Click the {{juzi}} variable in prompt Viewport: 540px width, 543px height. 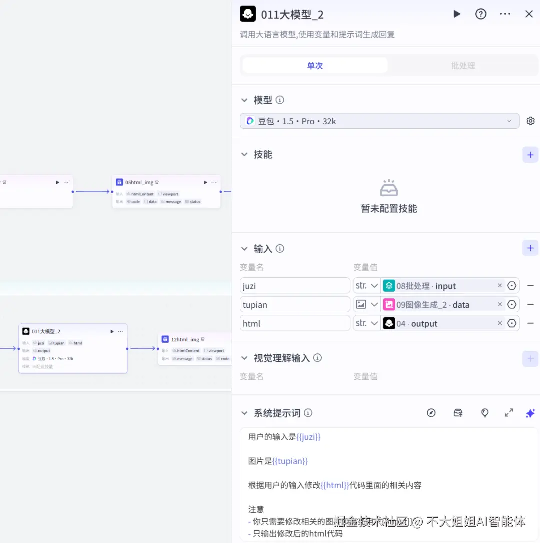(308, 437)
